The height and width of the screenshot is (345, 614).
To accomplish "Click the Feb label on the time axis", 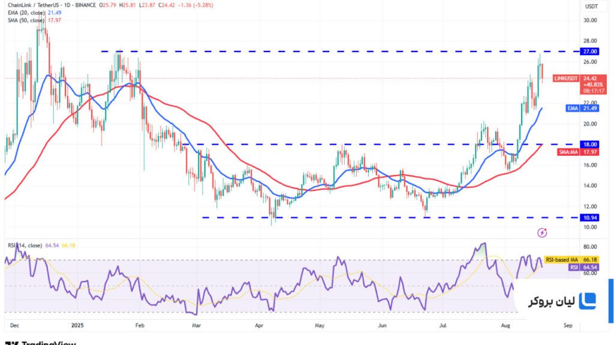I will pyautogui.click(x=140, y=325).
